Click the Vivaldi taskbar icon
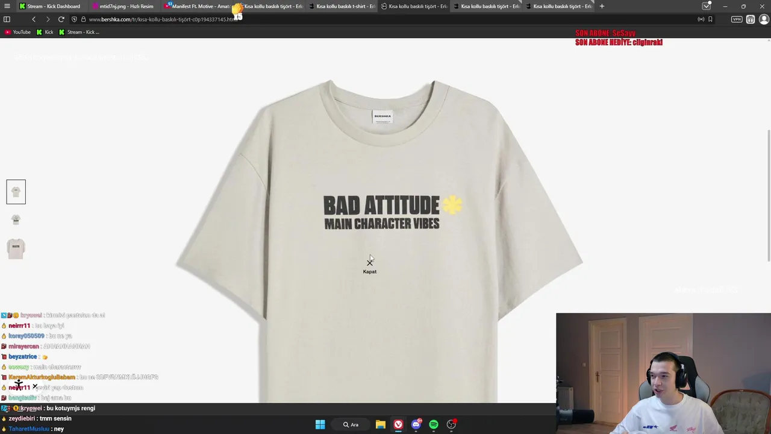The width and height of the screenshot is (771, 434). [398, 424]
